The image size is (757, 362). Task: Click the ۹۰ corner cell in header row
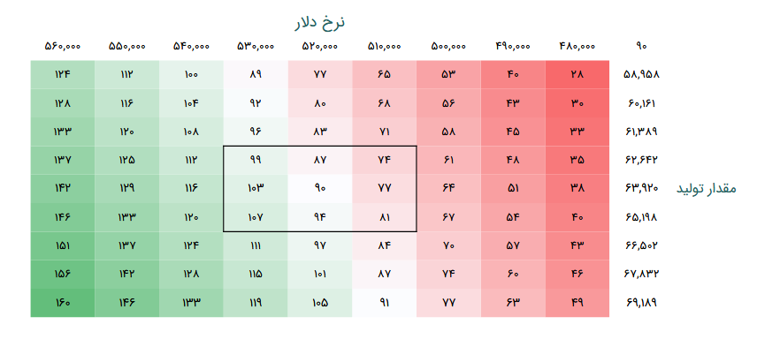(641, 46)
